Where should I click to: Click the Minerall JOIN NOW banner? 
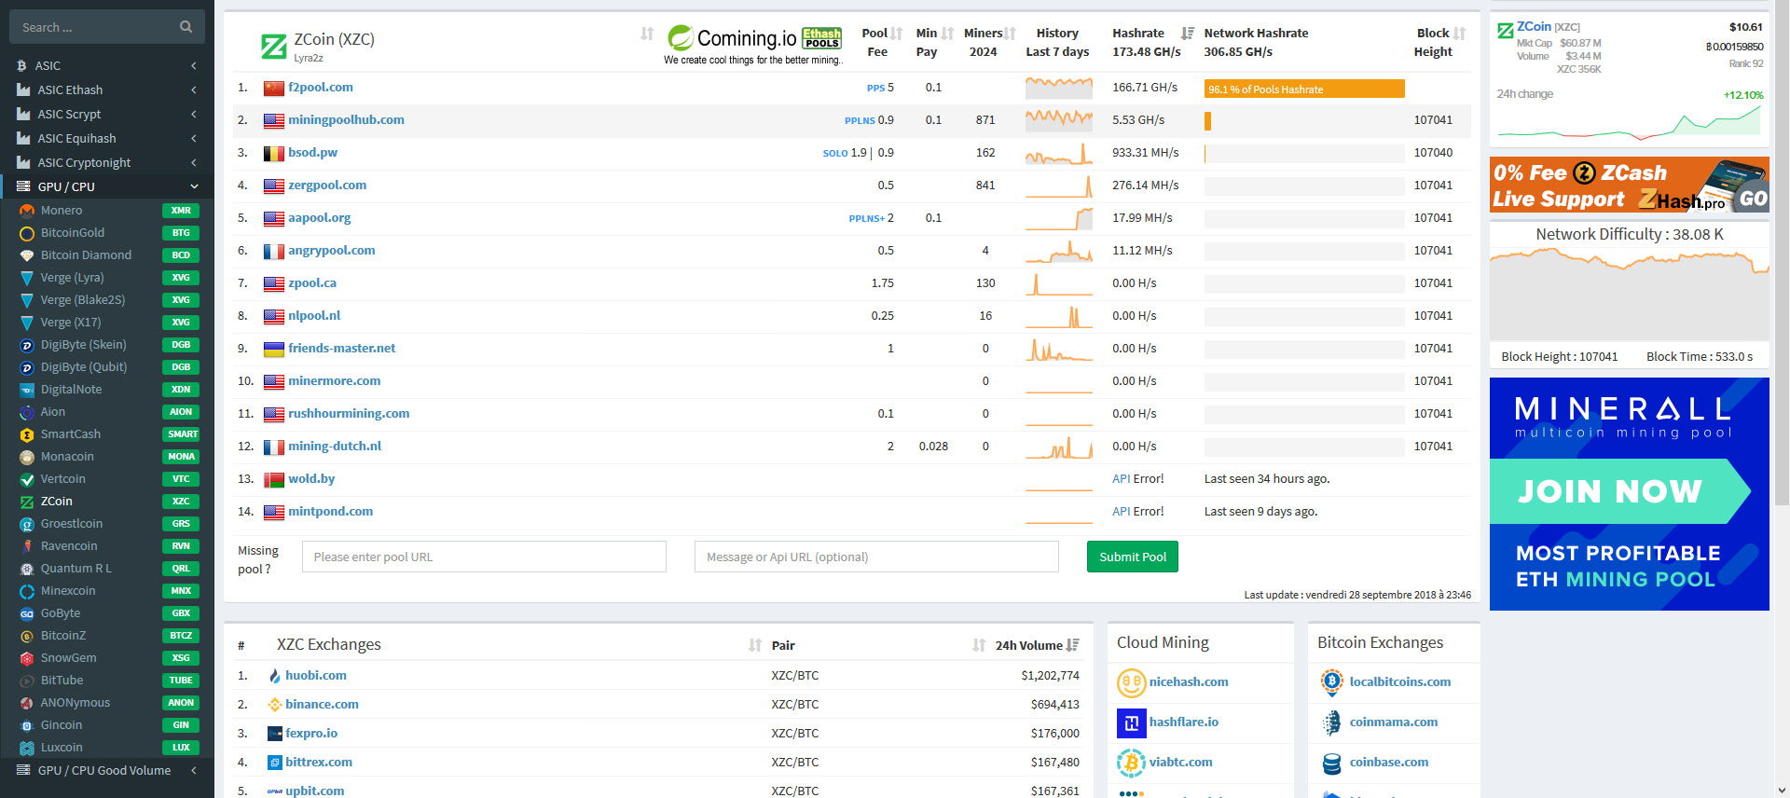click(x=1629, y=494)
